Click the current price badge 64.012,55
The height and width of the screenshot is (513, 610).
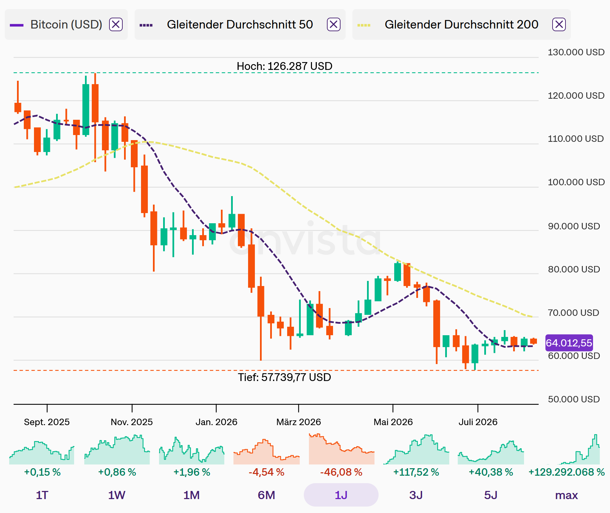(569, 343)
